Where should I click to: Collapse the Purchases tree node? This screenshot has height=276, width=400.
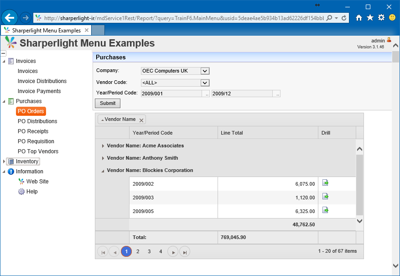(x=4, y=101)
